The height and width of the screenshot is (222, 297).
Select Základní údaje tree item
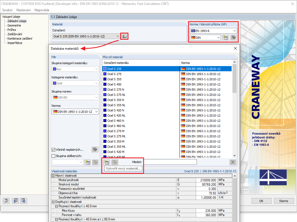[x=17, y=21]
